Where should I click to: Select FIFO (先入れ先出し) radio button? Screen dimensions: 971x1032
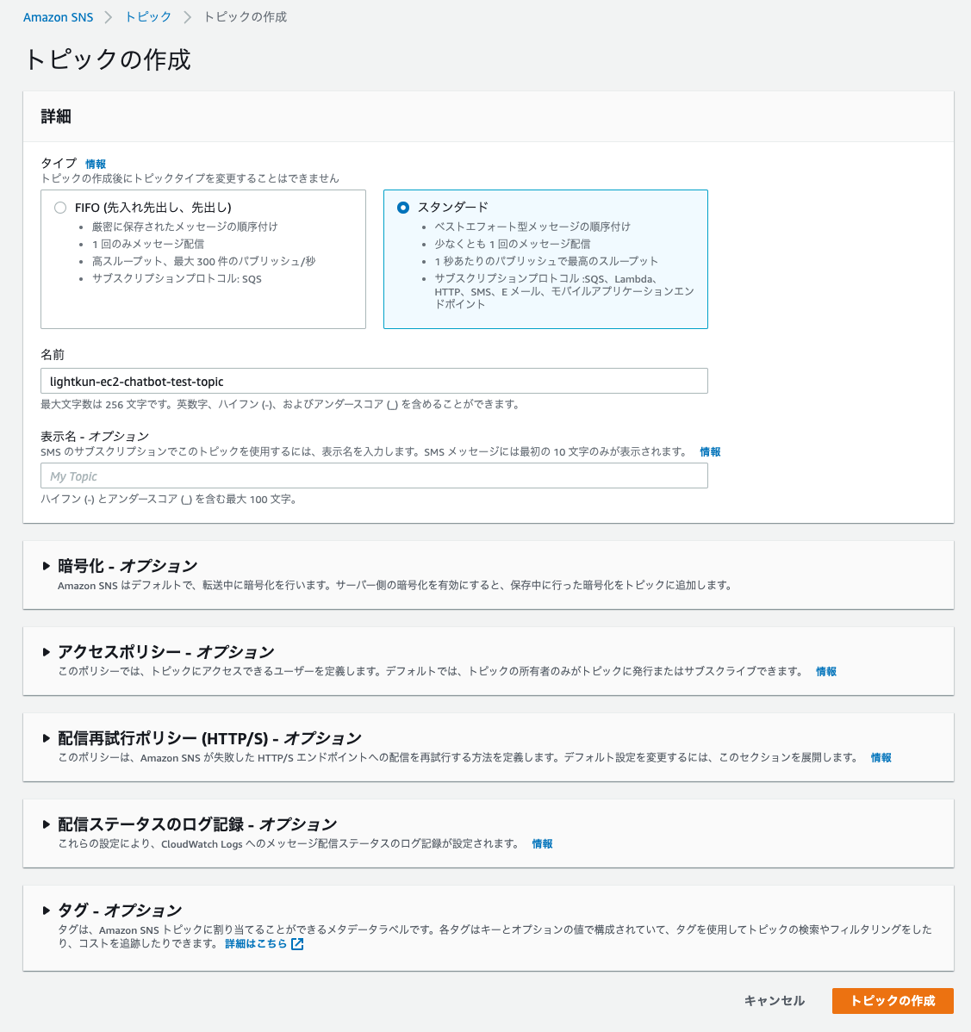tap(60, 208)
